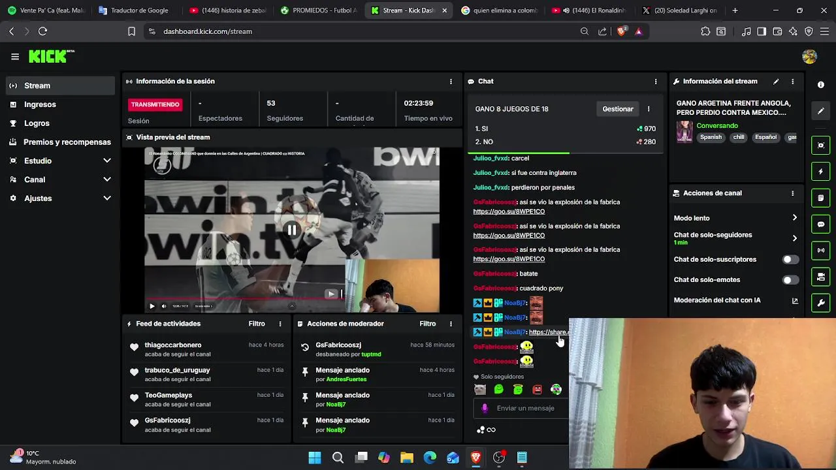Open Chat panel three-dot options
This screenshot has width=836, height=470.
click(x=656, y=82)
